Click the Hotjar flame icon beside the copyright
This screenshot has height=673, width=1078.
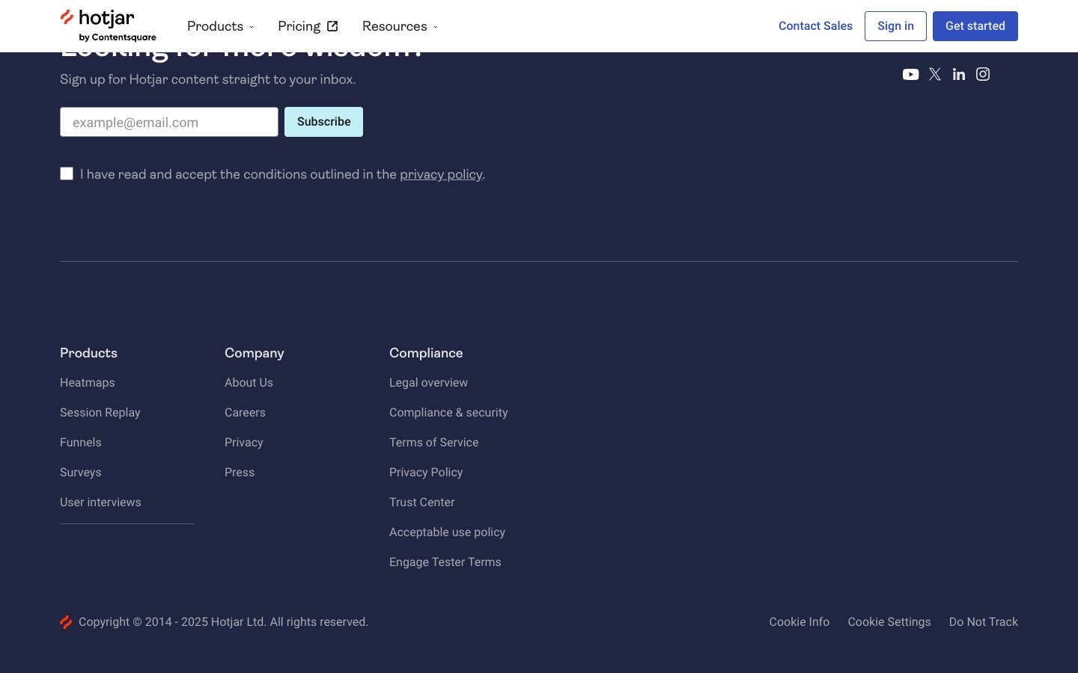pos(66,621)
